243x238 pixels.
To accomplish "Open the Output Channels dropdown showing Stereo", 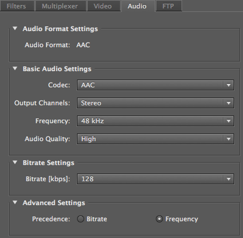I will click(155, 103).
